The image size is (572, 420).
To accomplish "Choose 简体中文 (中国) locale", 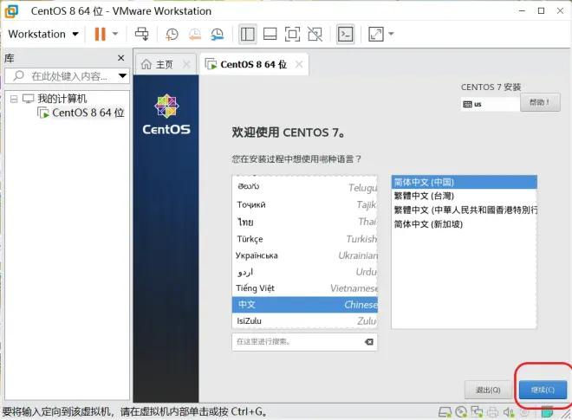I will coord(464,182).
